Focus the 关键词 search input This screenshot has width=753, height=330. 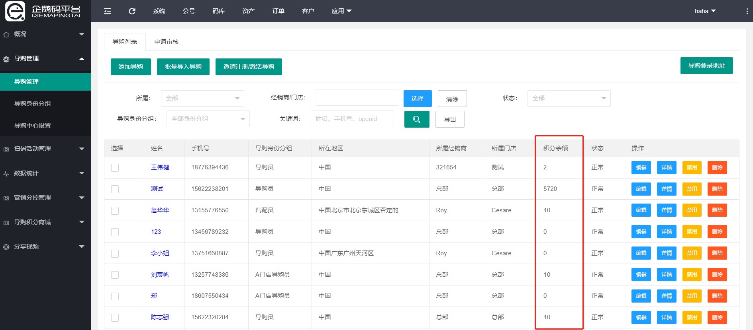352,119
